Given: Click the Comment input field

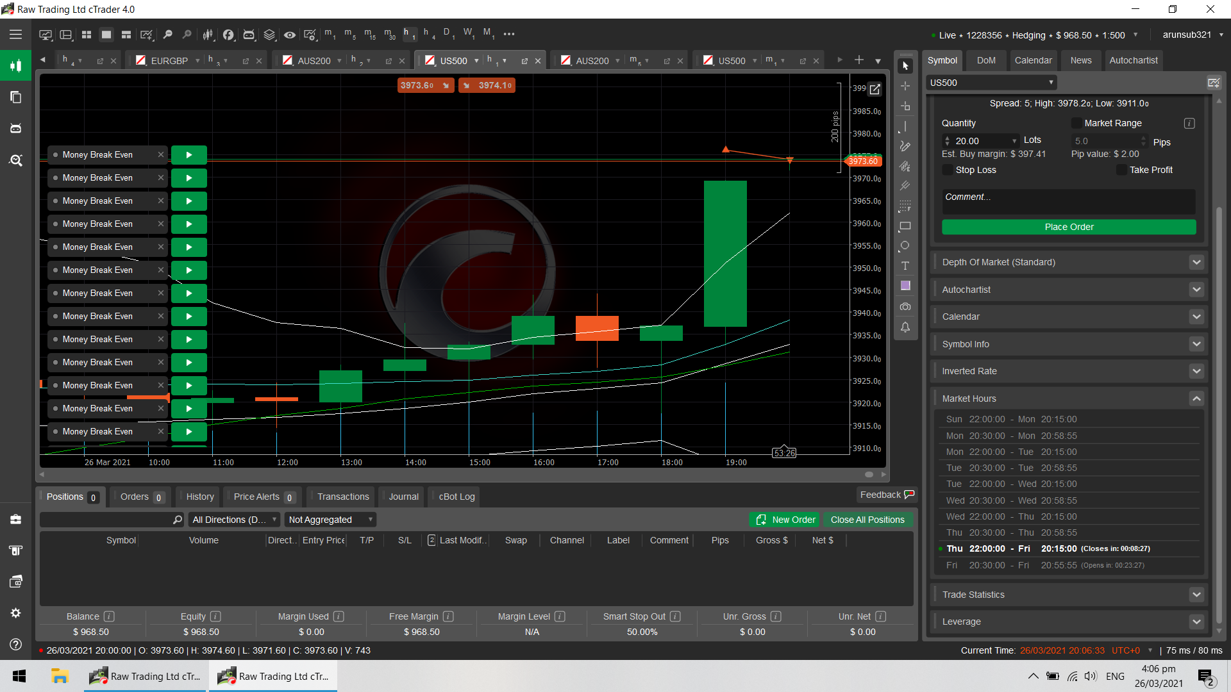Looking at the screenshot, I should [1069, 201].
